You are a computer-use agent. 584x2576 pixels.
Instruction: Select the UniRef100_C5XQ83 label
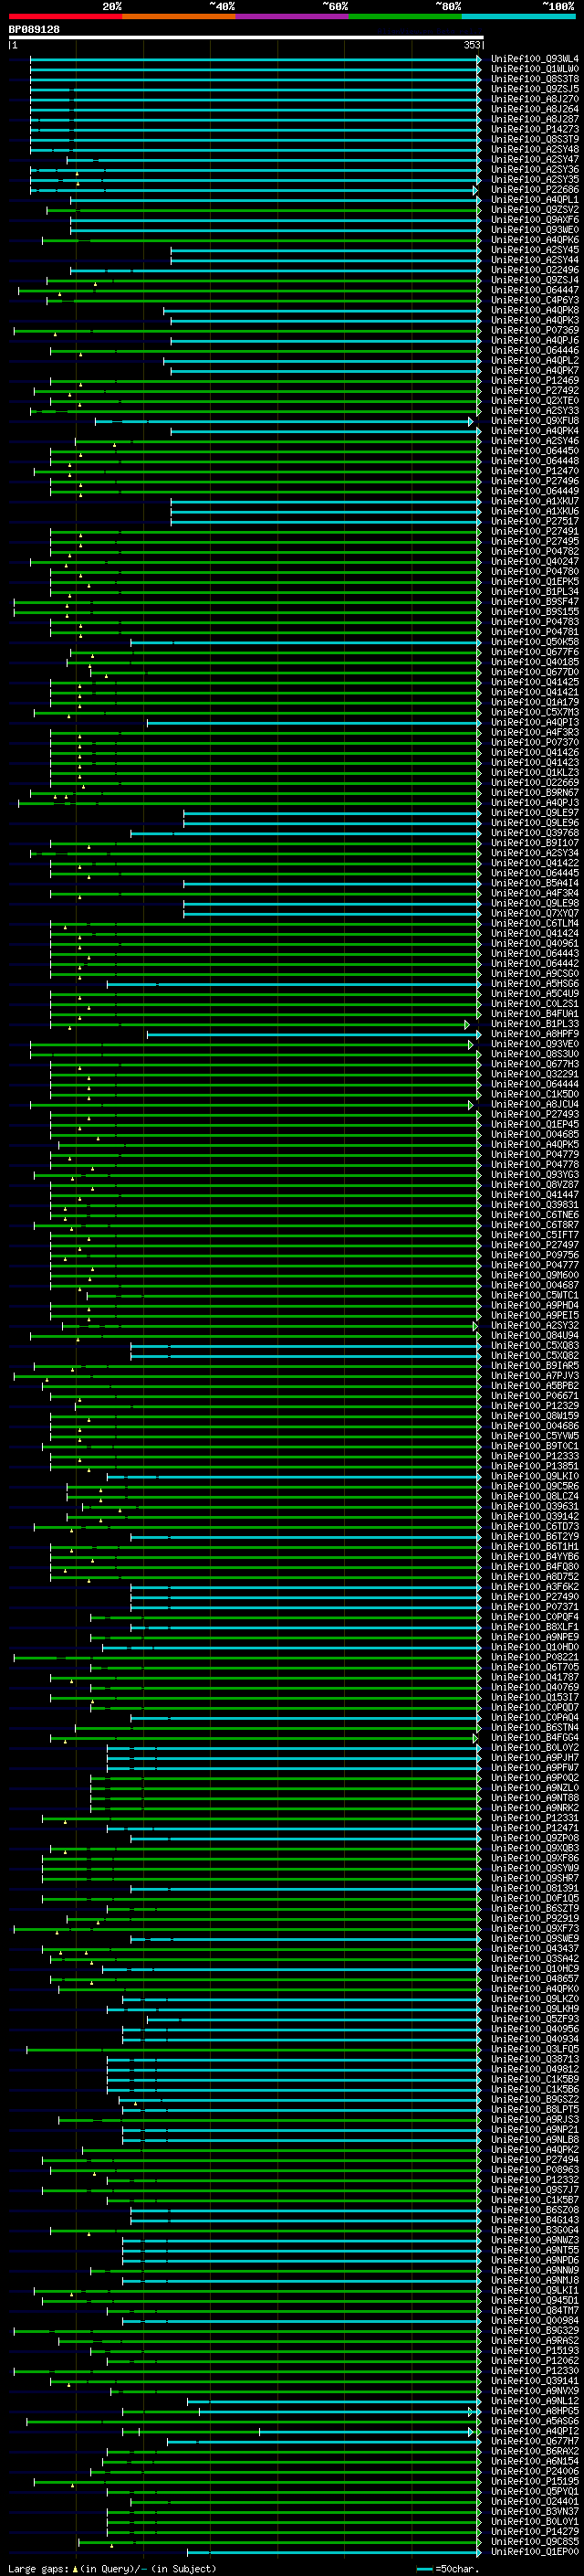[534, 1346]
